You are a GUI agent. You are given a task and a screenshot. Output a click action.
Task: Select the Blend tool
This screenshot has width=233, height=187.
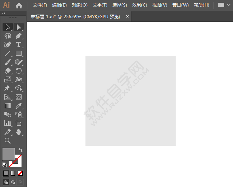pyautogui.click(x=8, y=114)
